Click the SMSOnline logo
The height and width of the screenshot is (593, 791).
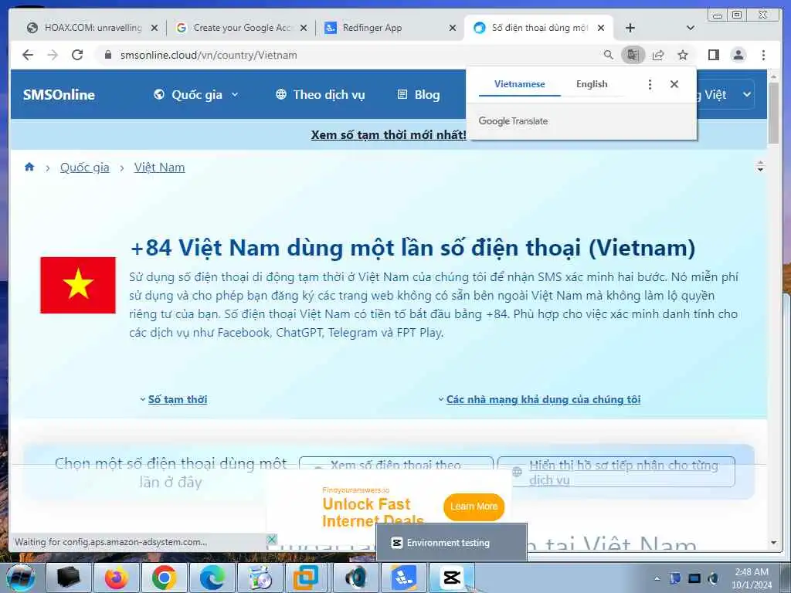[x=59, y=95]
